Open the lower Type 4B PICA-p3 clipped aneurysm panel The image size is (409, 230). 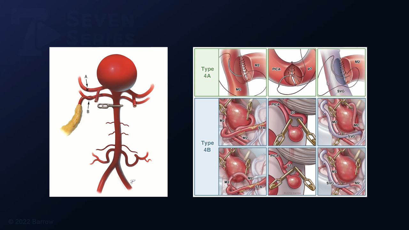[x=292, y=171]
